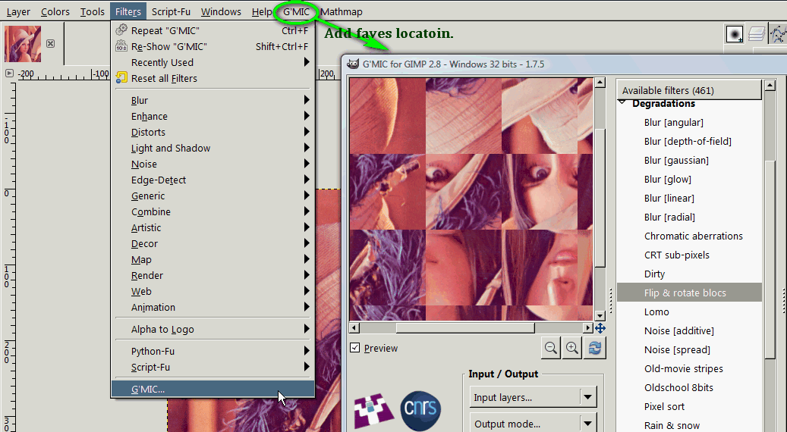The width and height of the screenshot is (787, 432).
Task: Click the layers stack icon at top right
Action: coord(757,34)
